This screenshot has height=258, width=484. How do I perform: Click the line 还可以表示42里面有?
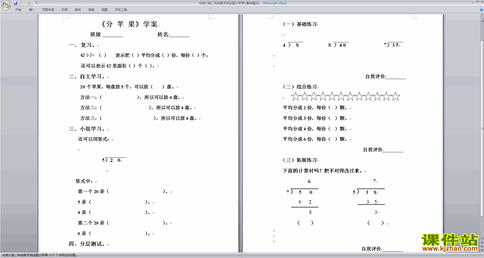[x=117, y=66]
